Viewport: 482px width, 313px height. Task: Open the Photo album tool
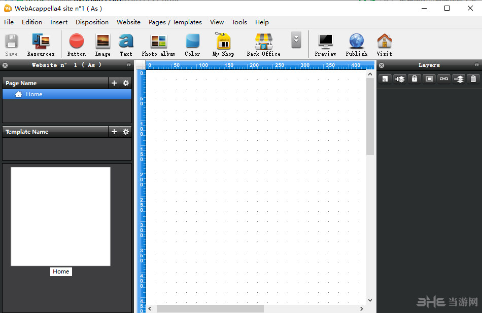(158, 44)
